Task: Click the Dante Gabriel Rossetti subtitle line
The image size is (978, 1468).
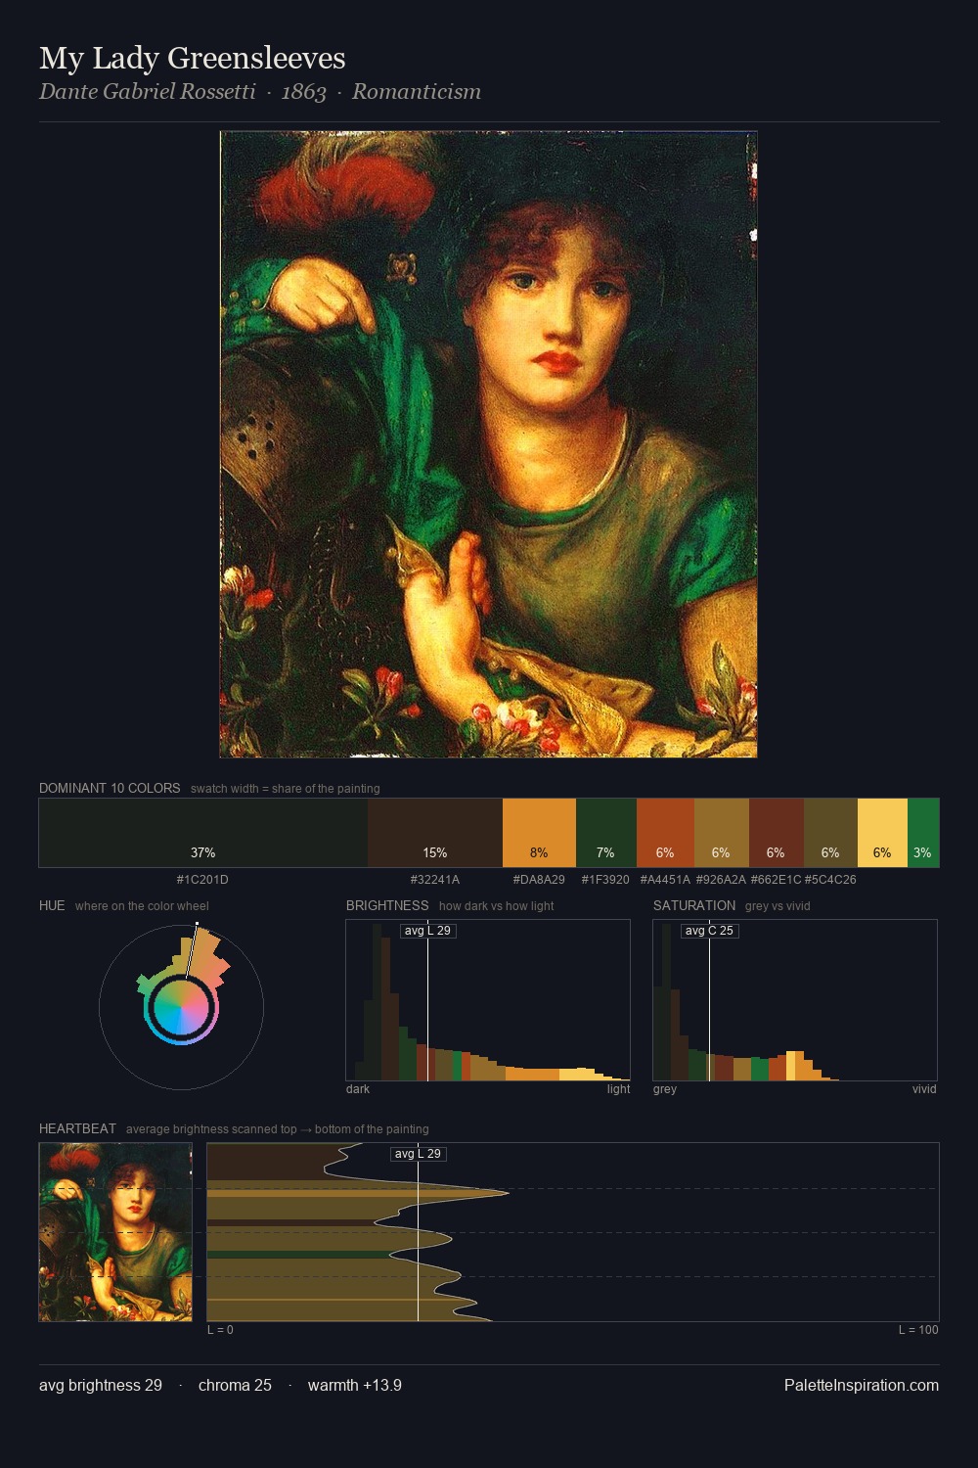Action: point(260,92)
